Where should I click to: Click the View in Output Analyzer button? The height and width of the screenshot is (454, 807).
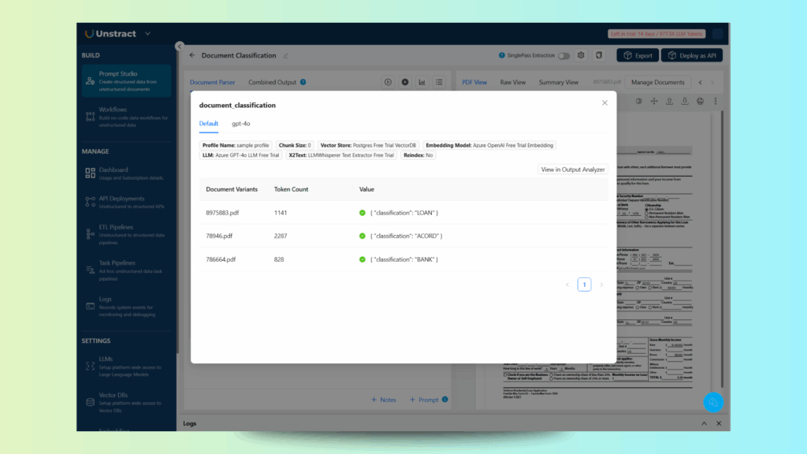click(575, 169)
